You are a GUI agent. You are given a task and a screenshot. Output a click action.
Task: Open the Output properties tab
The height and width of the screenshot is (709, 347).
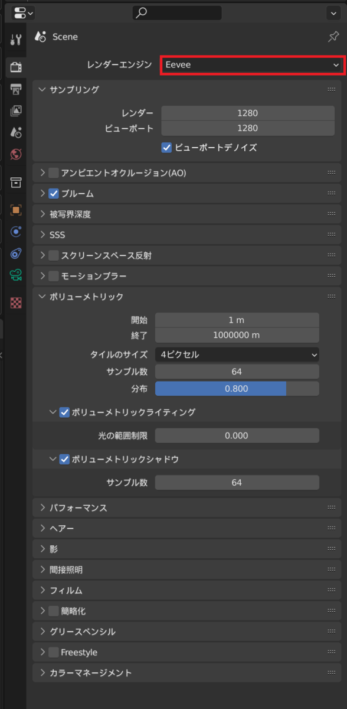click(15, 89)
